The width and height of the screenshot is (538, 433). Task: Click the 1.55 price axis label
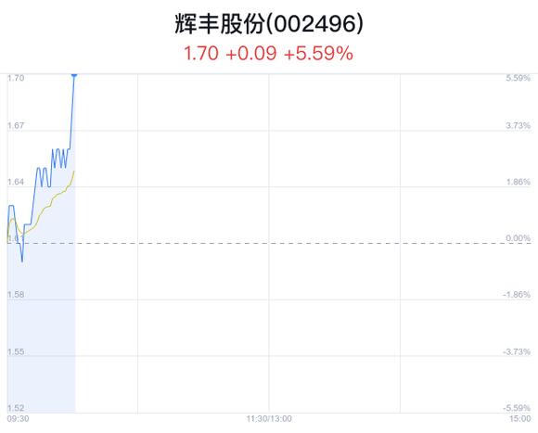click(x=16, y=351)
